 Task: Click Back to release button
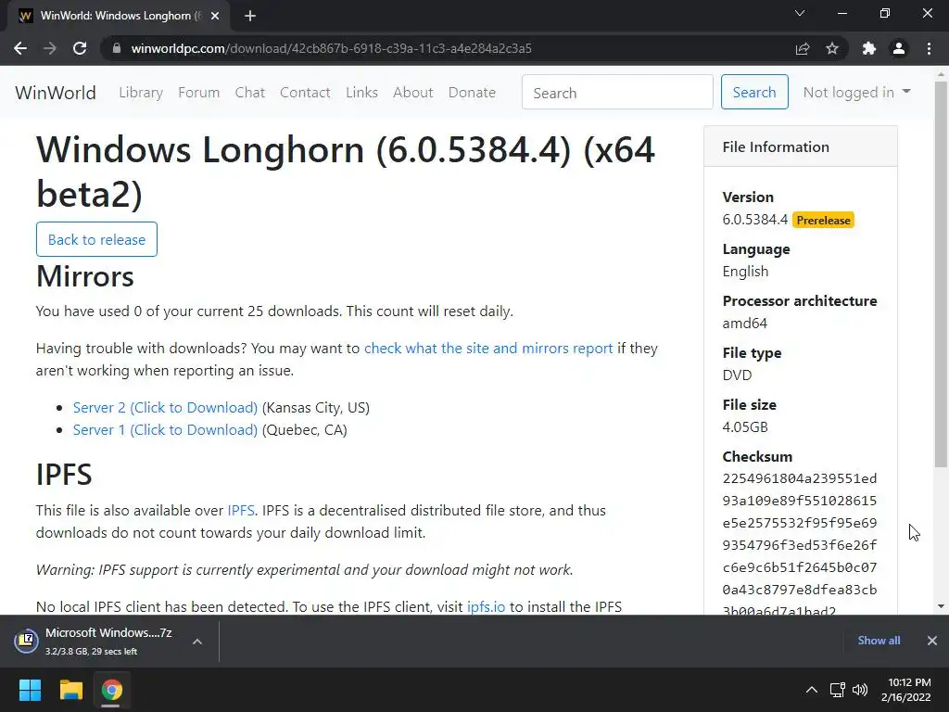click(96, 239)
